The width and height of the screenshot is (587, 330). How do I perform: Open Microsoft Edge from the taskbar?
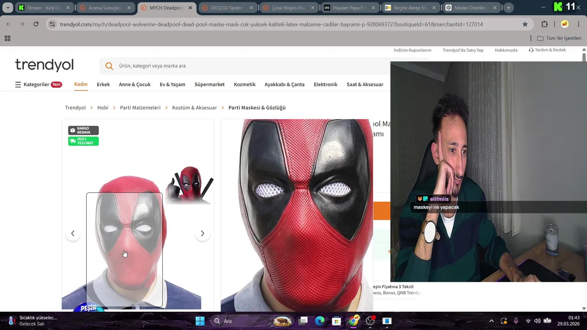pos(320,321)
